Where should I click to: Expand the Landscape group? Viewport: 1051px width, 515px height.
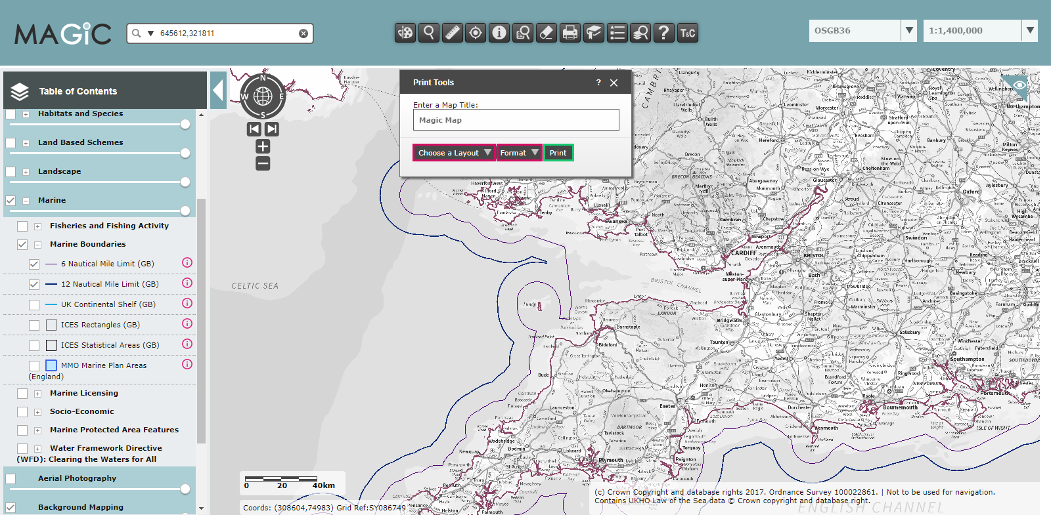[x=26, y=172]
